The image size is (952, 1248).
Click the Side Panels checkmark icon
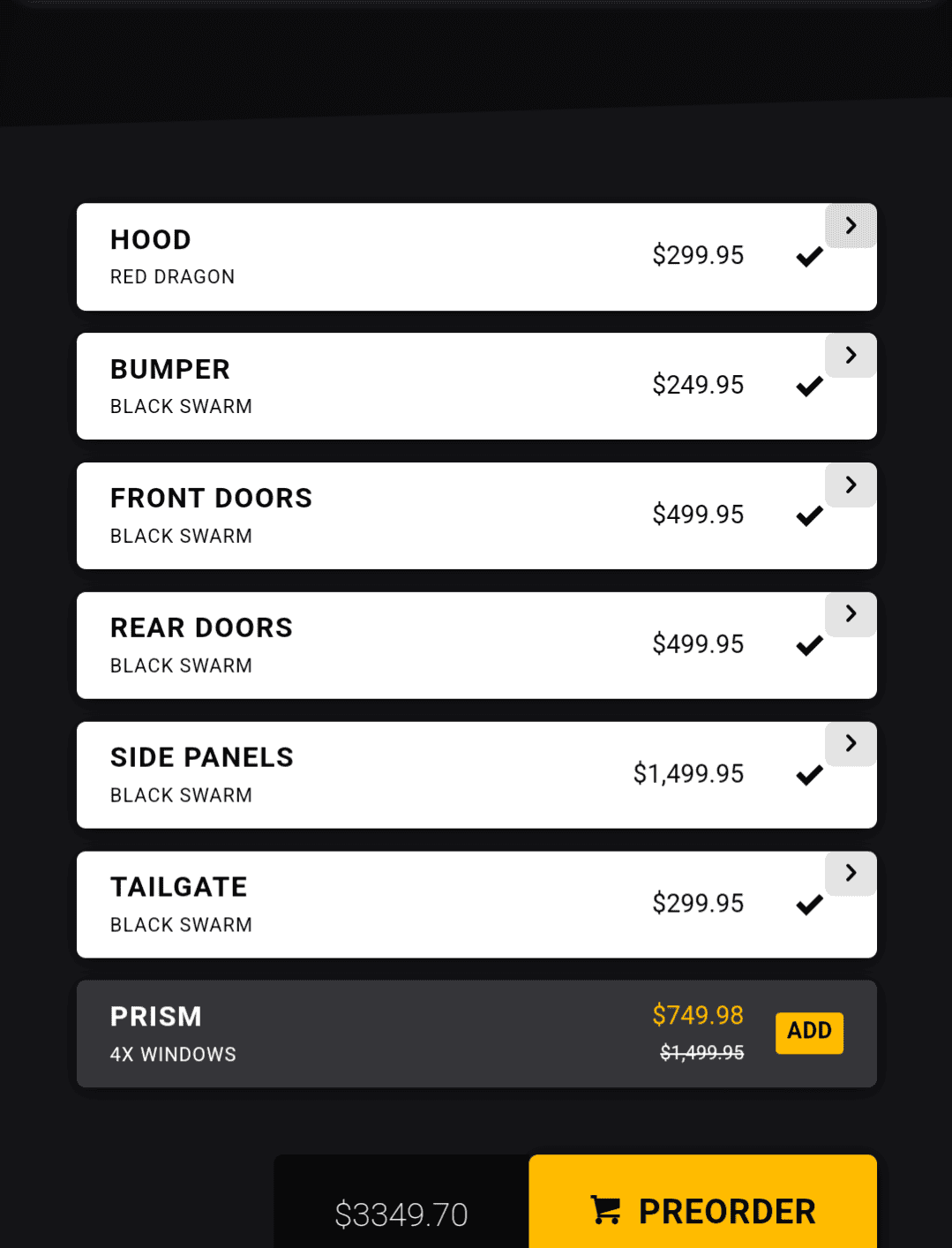pos(809,775)
